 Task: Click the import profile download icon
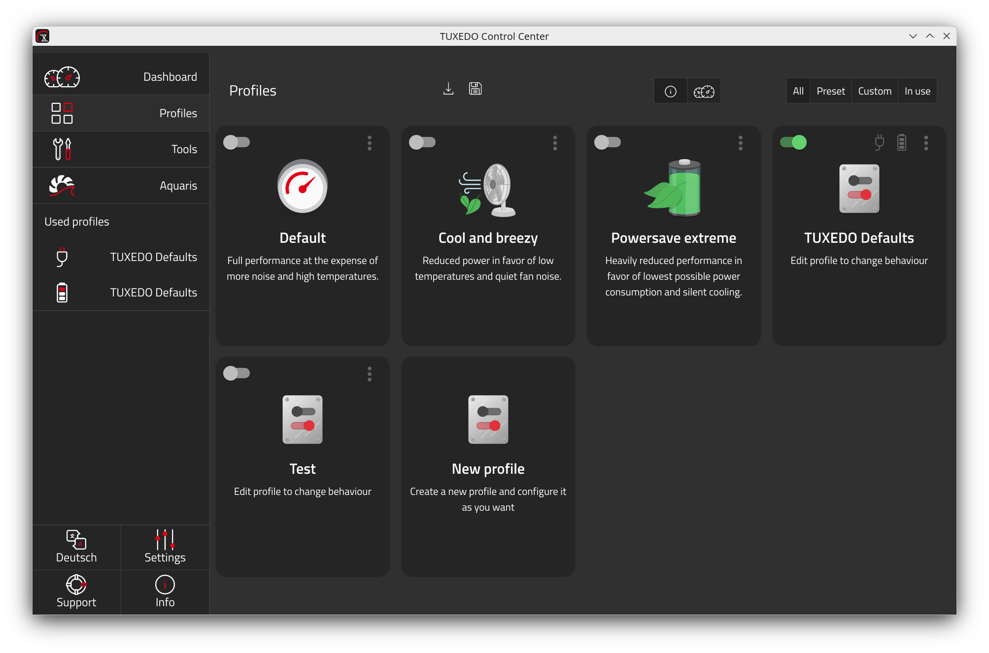448,89
